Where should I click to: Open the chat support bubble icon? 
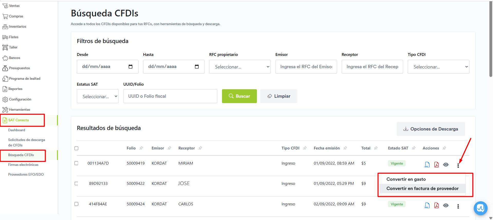coord(480,208)
